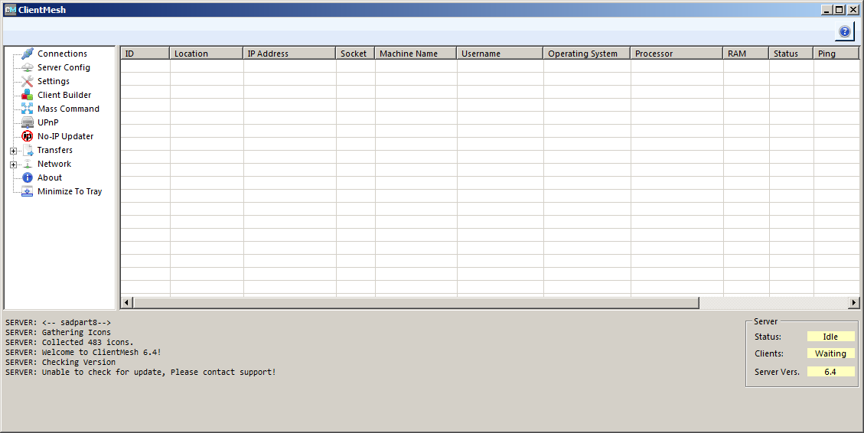Click the Server Vers. value field

point(830,372)
